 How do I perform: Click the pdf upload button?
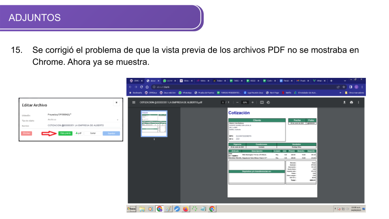(x=78, y=133)
